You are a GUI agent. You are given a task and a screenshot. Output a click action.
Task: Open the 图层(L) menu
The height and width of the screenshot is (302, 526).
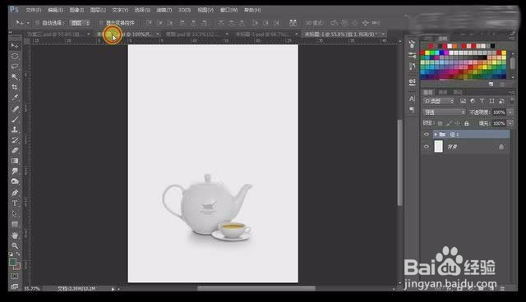pos(98,10)
